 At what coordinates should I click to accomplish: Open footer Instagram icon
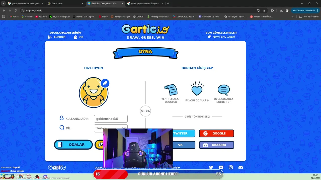(x=231, y=167)
